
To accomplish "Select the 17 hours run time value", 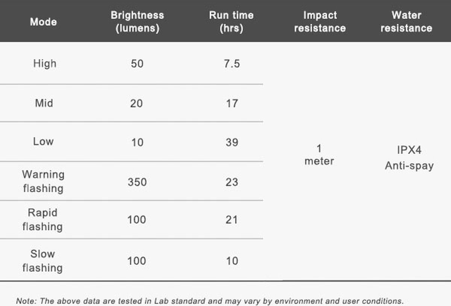I will (232, 103).
